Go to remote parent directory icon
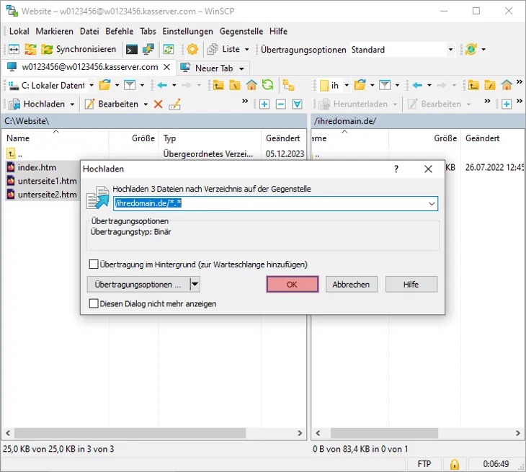526x472 pixels. (x=473, y=86)
